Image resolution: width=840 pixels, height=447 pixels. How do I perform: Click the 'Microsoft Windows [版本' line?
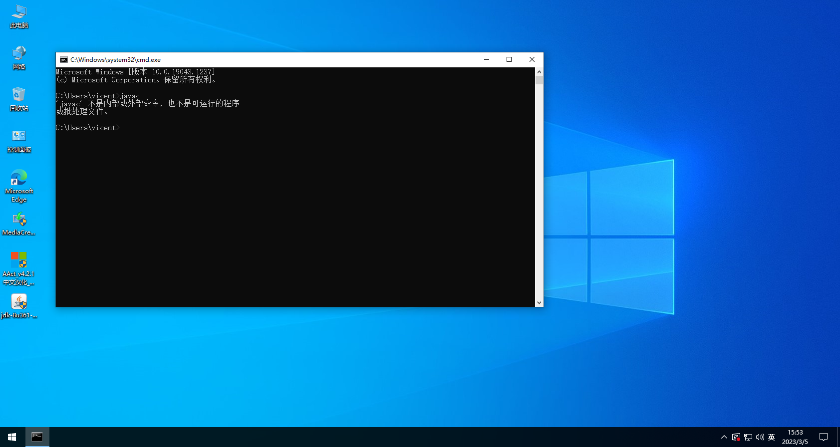point(136,72)
